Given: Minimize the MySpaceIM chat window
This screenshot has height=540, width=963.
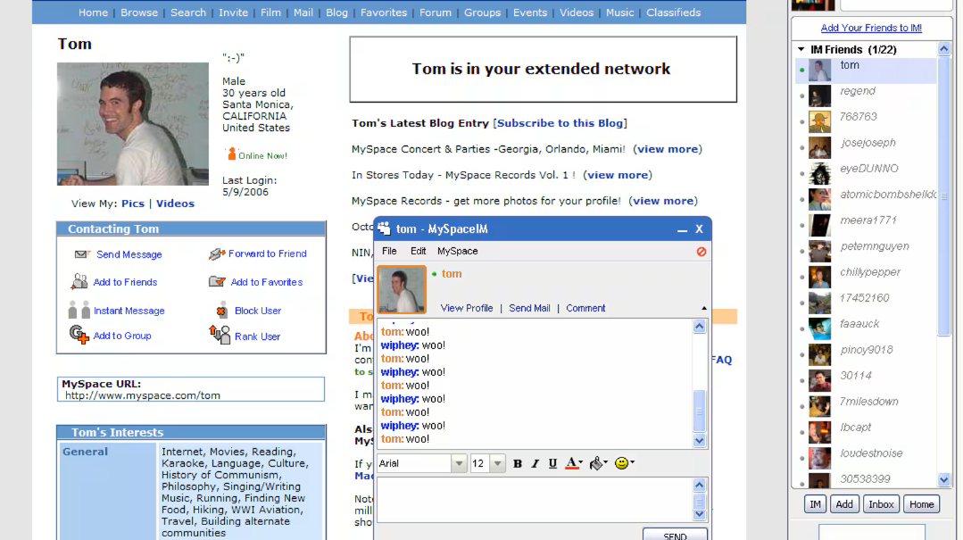Looking at the screenshot, I should click(682, 229).
